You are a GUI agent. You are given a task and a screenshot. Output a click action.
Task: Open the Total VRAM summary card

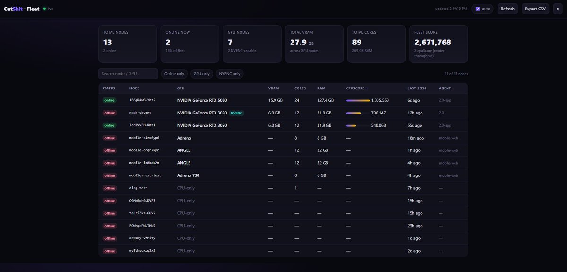pyautogui.click(x=314, y=44)
